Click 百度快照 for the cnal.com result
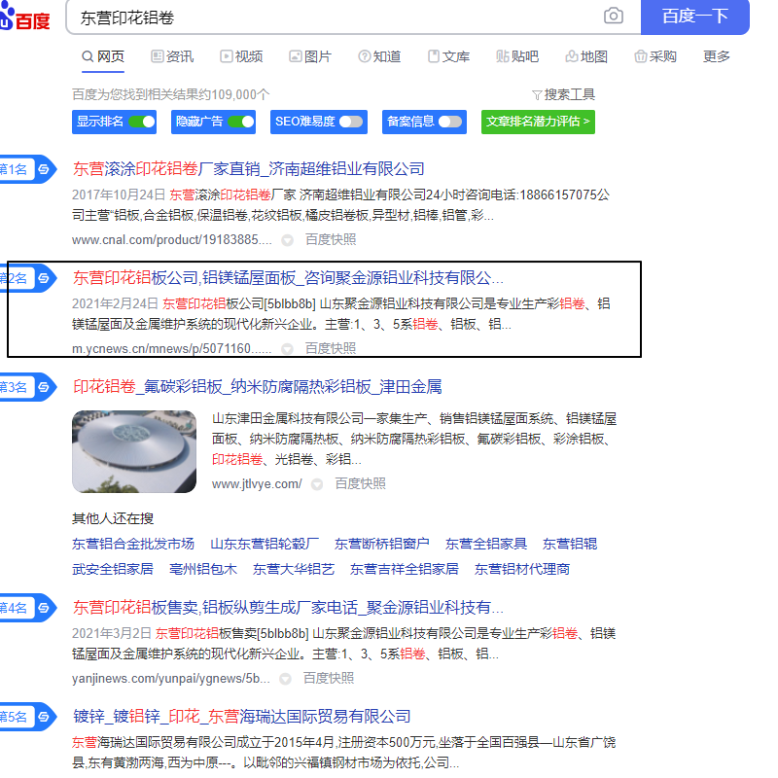Image resolution: width=778 pixels, height=778 pixels. click(331, 239)
